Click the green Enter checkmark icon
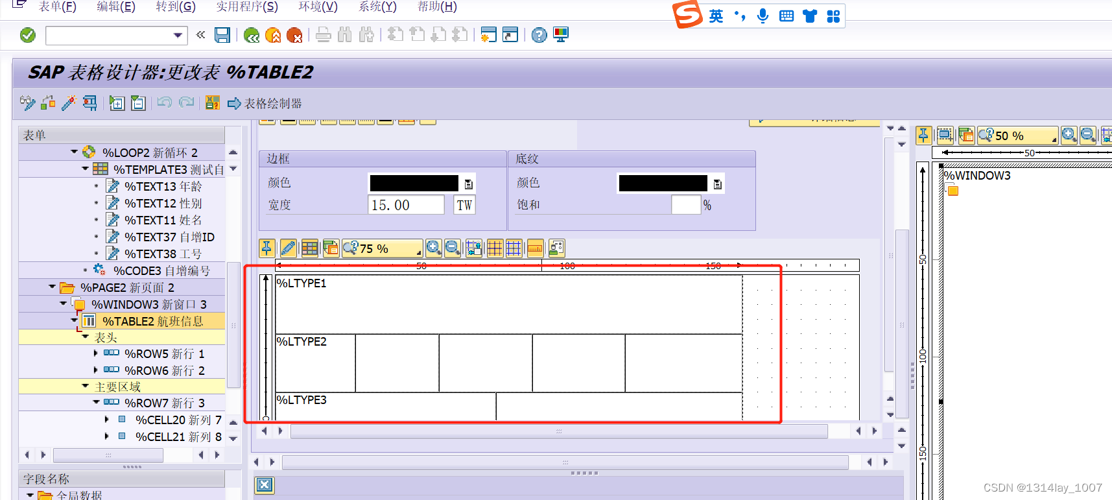The image size is (1112, 500). pyautogui.click(x=28, y=35)
